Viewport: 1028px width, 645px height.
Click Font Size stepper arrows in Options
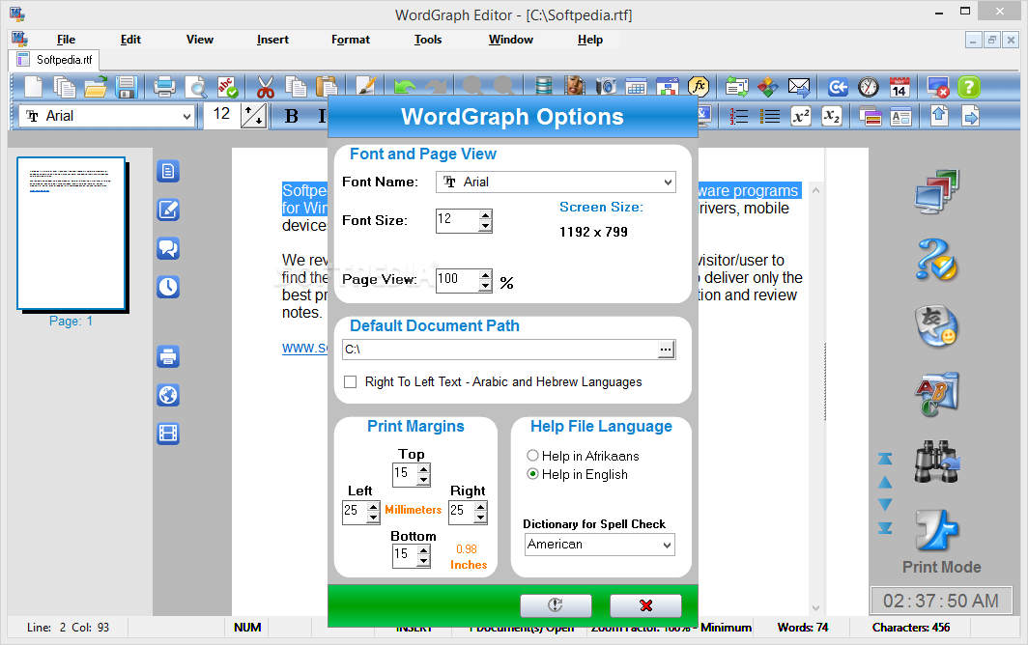pos(484,221)
